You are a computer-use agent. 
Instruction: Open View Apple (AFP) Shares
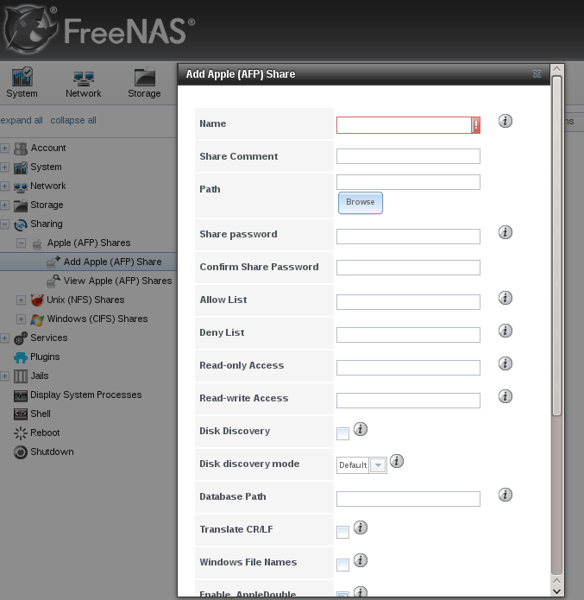pos(117,281)
